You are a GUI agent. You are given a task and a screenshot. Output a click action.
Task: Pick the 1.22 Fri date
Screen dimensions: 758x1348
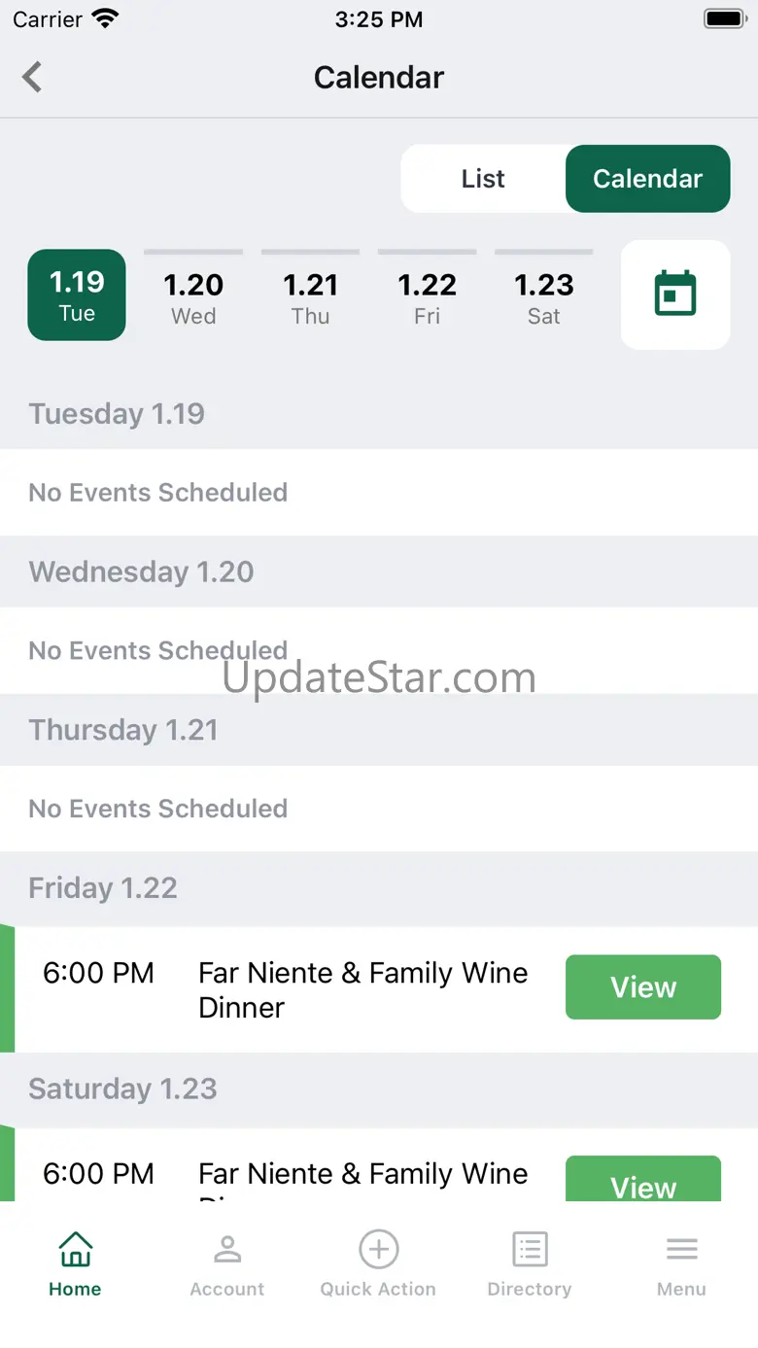click(x=427, y=295)
